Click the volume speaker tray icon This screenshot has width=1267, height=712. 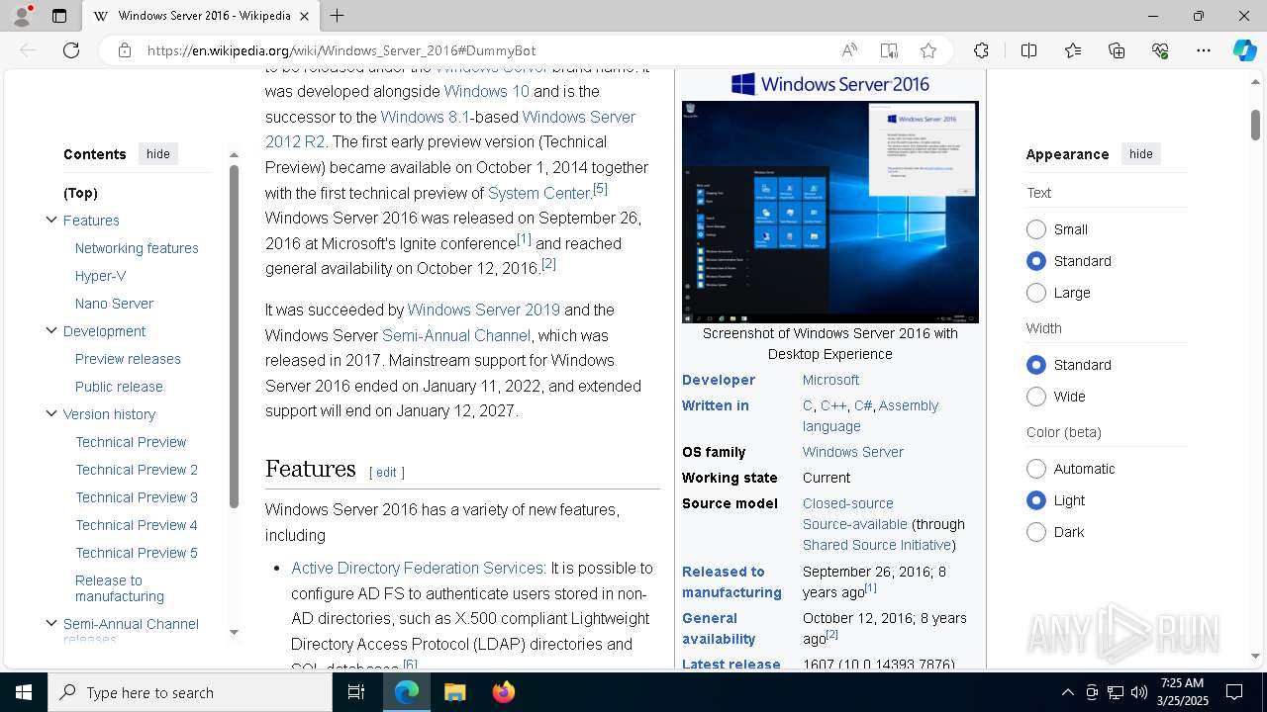pos(1138,692)
